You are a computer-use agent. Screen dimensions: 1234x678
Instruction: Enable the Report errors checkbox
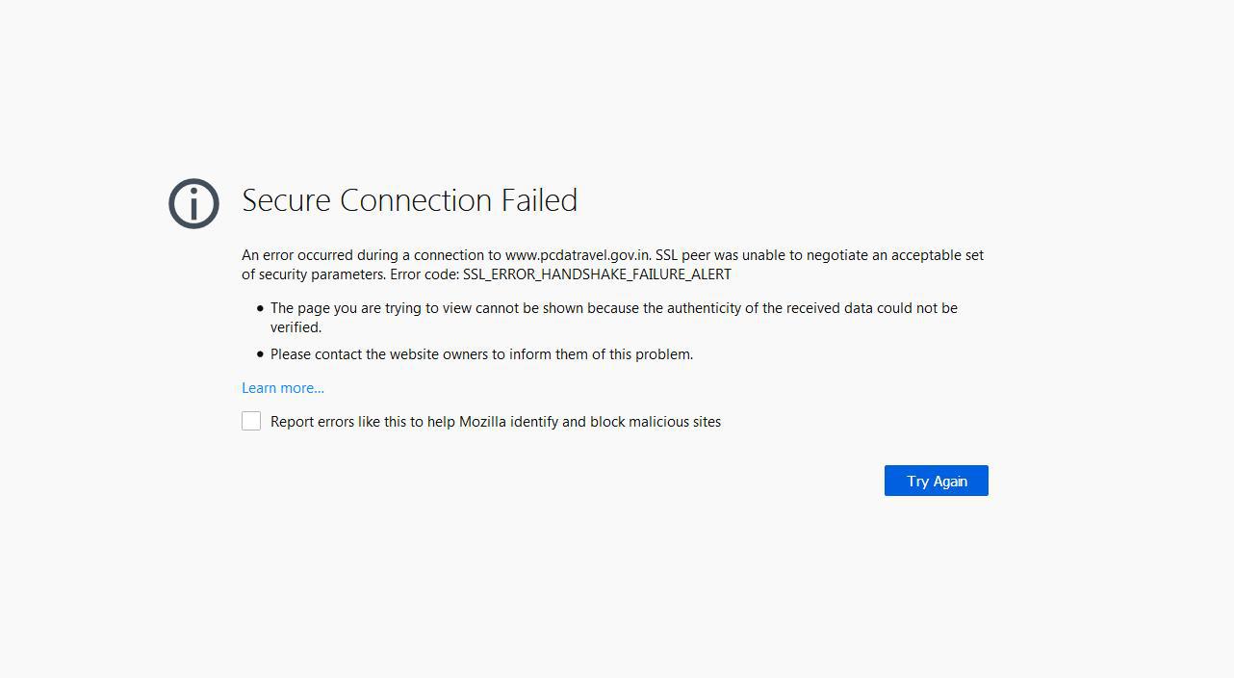point(251,421)
